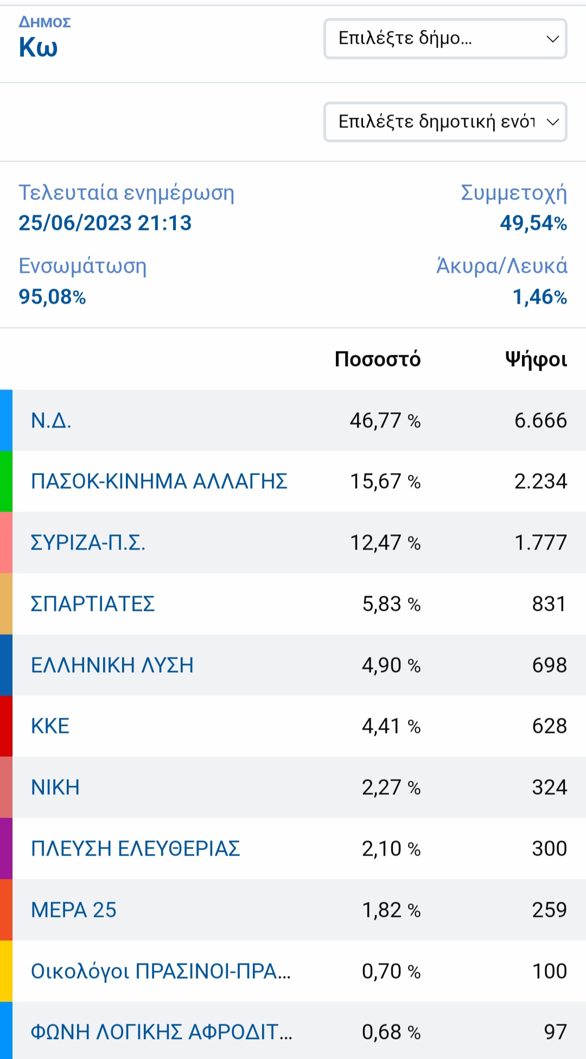
Task: Select ΠΑΣΟΚ-ΚΙΝΗΜΑ ΑΛΛΑΓΗΣ party link
Action: pos(159,481)
